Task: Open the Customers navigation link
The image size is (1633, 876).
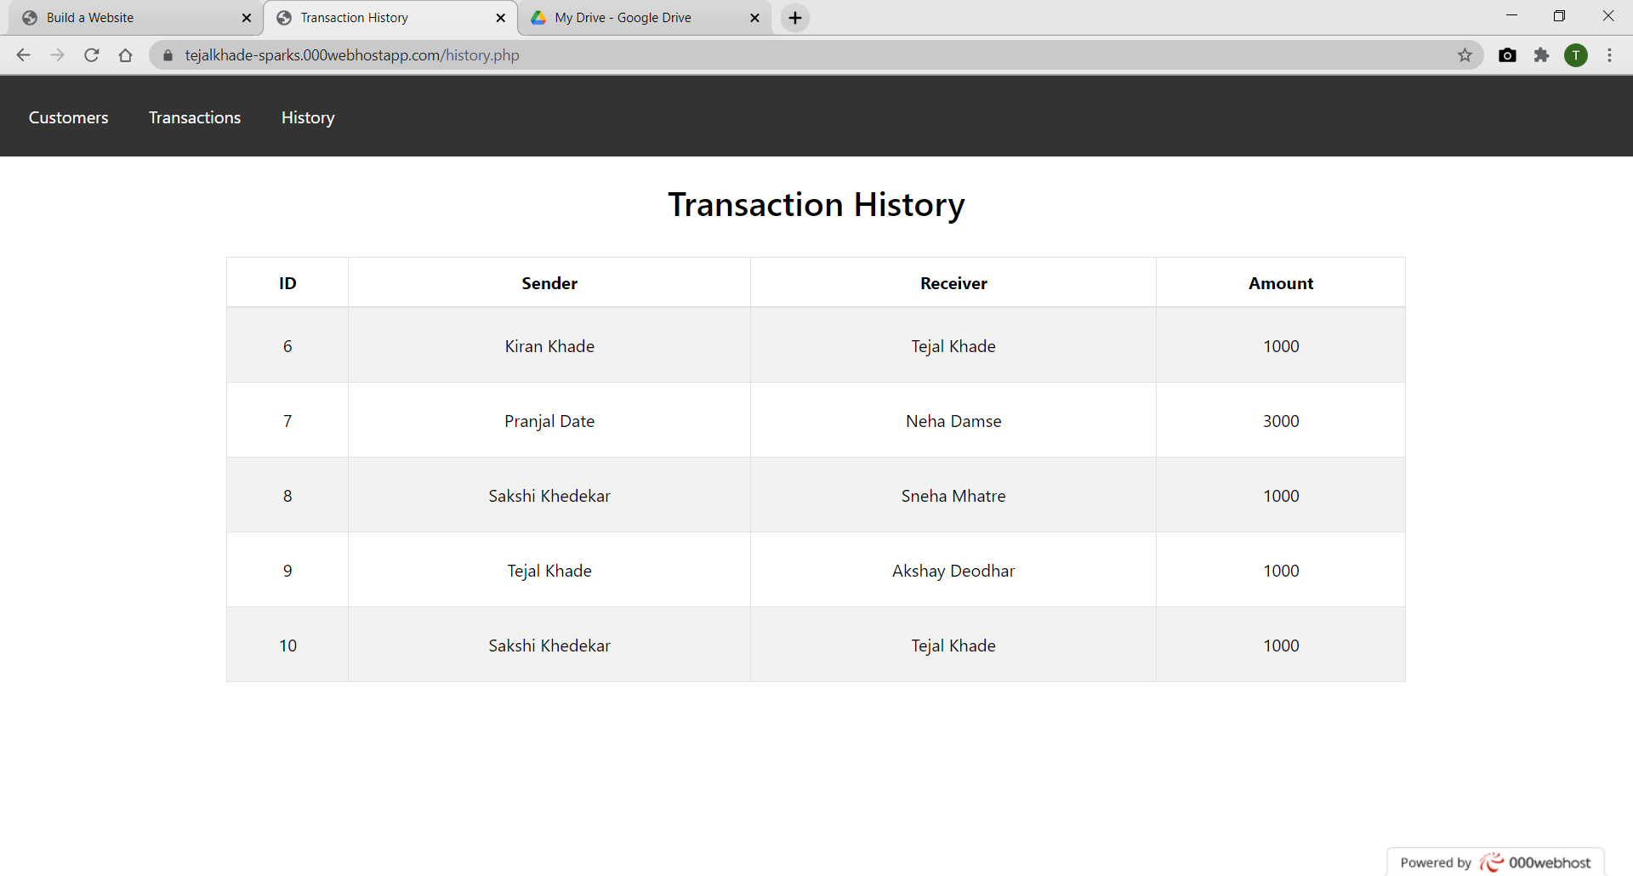Action: [x=68, y=117]
